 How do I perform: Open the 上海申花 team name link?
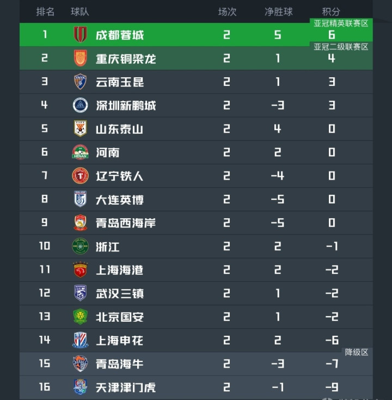tap(120, 340)
